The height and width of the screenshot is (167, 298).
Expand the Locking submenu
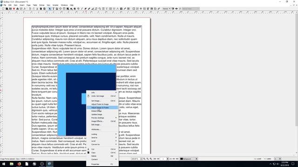pos(102,134)
